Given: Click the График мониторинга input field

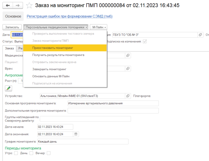Looking at the screenshot, I should 83,142.
